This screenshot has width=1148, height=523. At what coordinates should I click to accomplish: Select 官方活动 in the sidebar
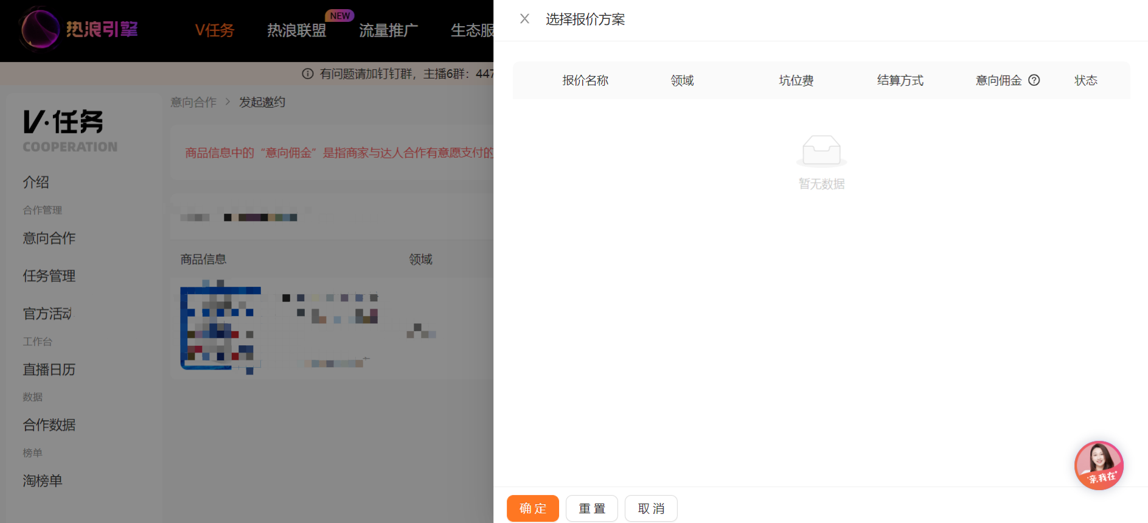click(47, 314)
